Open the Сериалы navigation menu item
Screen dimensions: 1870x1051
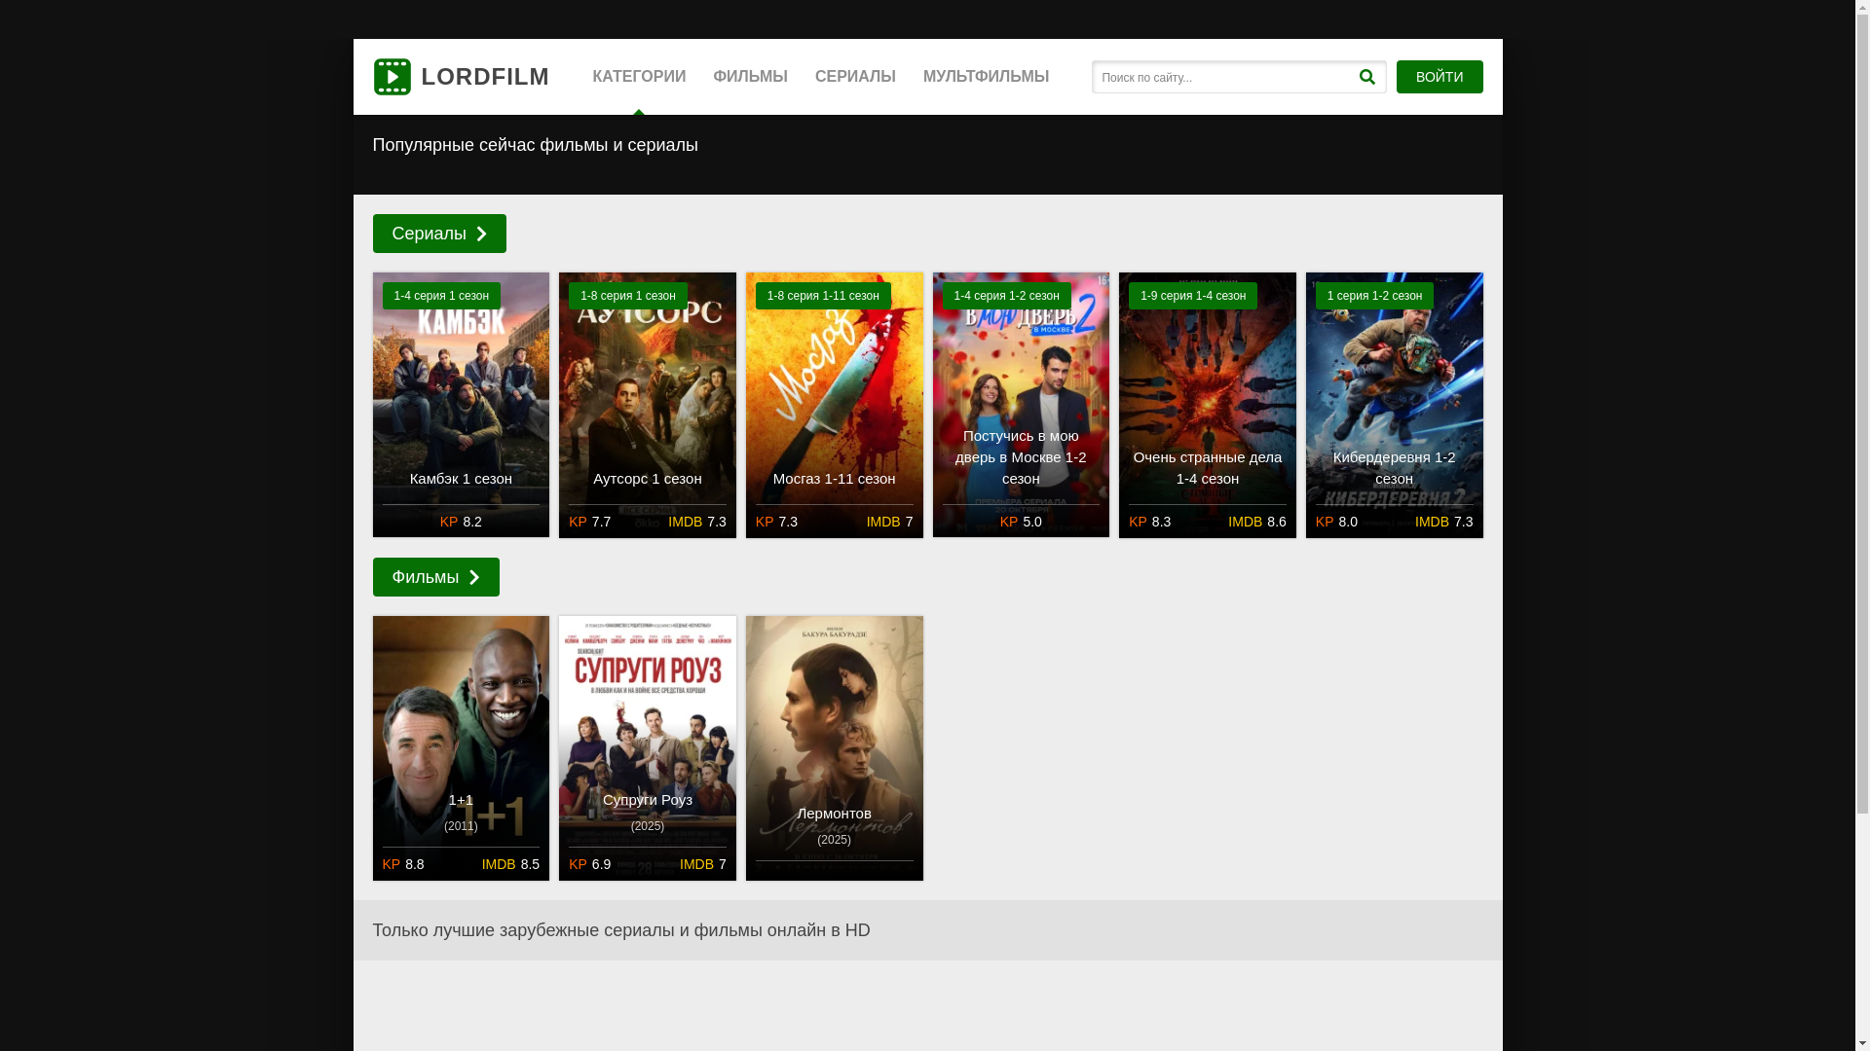(855, 77)
